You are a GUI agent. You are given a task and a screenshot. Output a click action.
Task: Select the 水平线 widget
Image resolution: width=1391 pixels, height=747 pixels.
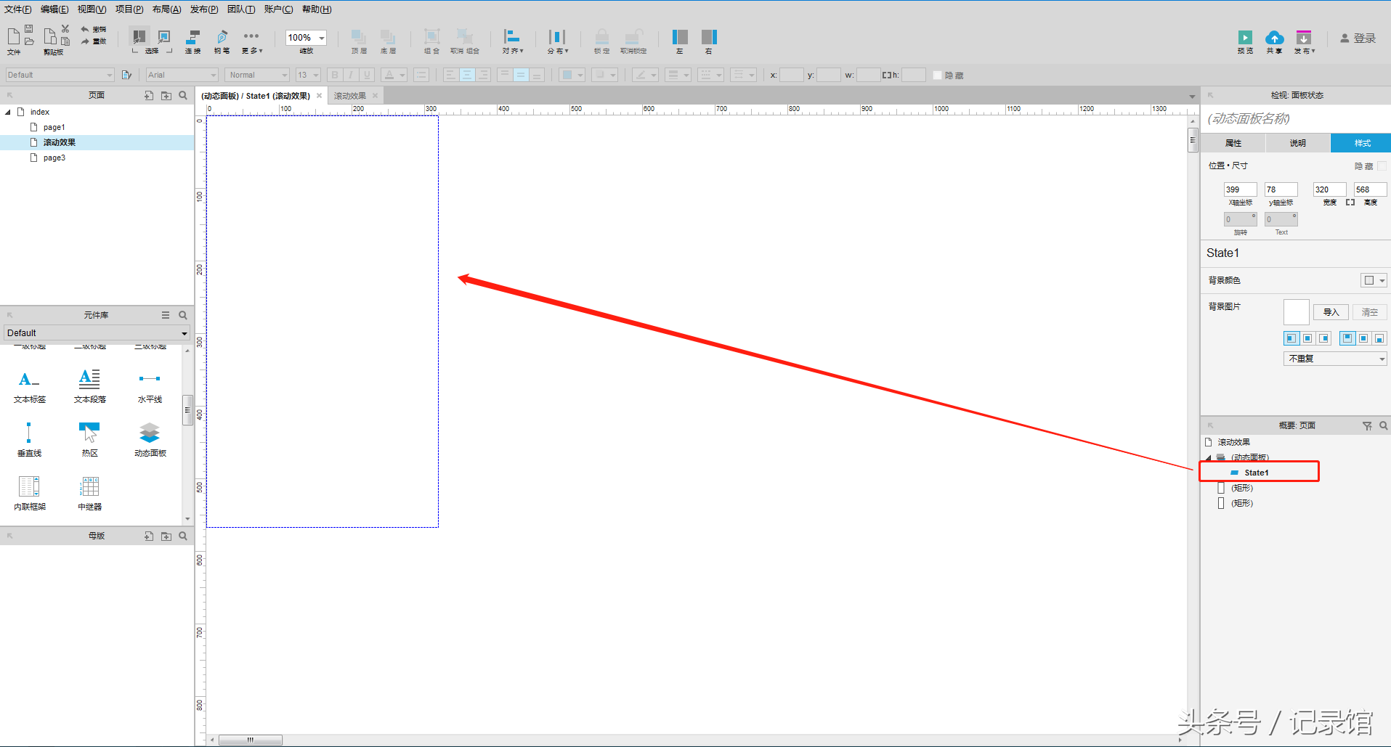[x=150, y=386]
